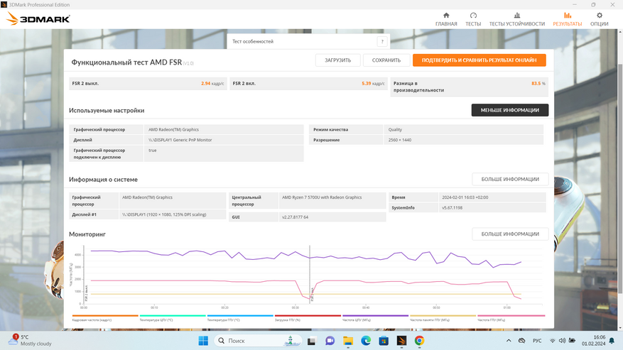
Task: Collapse settings with МЕНЬШЕ ИНФОРМАЦИИ
Action: click(x=509, y=110)
